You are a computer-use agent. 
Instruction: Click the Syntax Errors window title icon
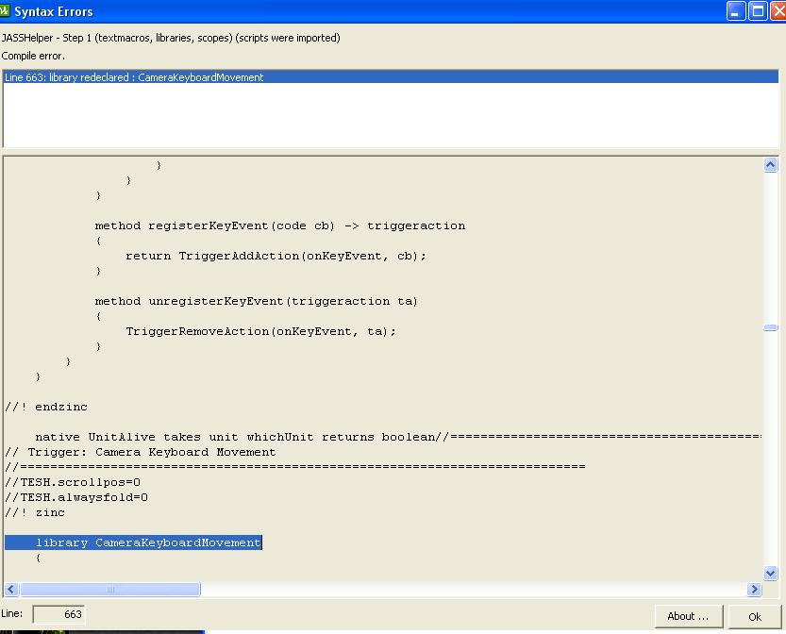click(5, 10)
